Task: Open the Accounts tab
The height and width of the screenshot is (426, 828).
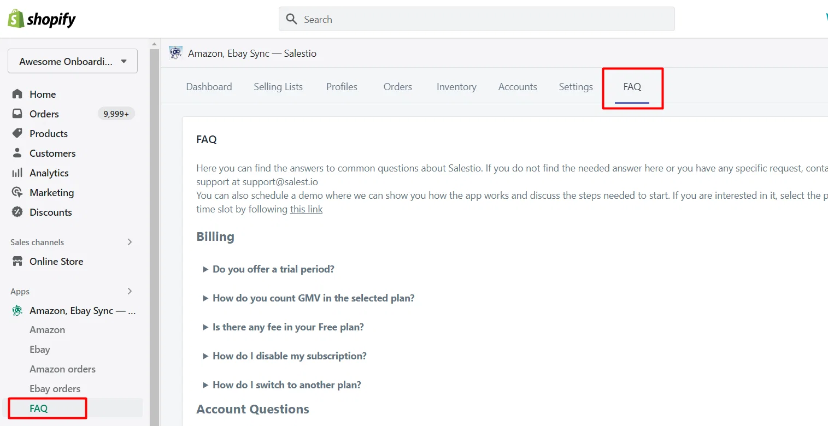Action: tap(518, 87)
